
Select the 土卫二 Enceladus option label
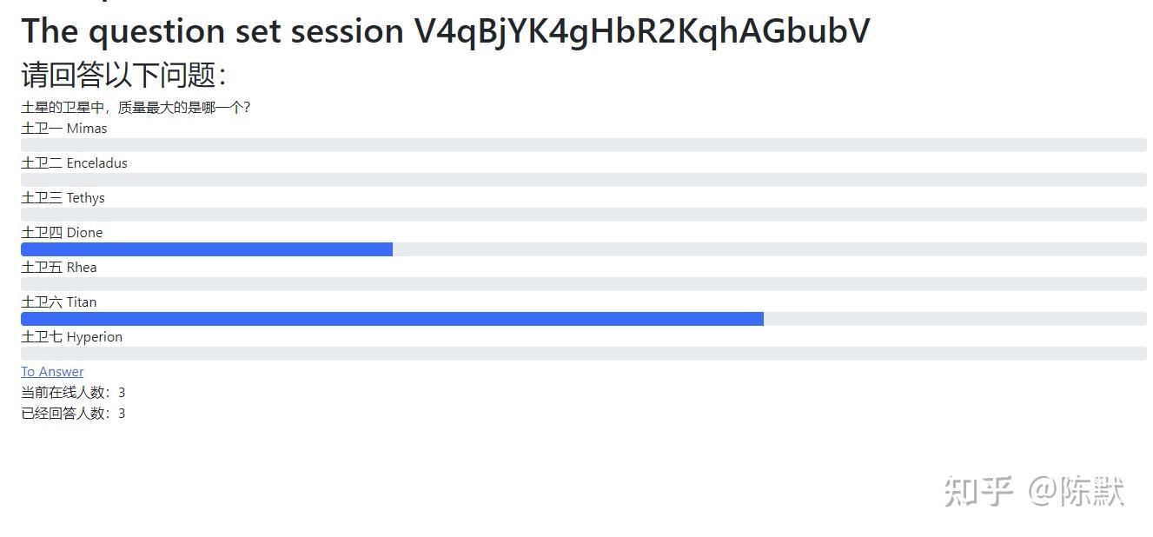[74, 163]
